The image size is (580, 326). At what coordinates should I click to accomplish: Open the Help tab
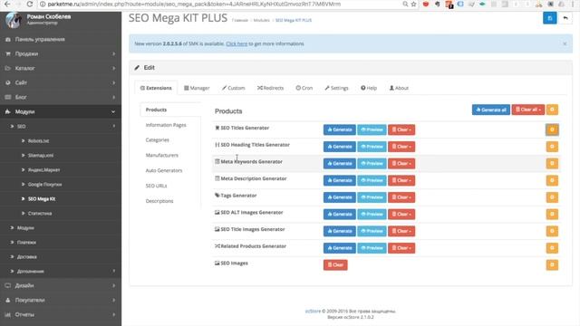369,88
